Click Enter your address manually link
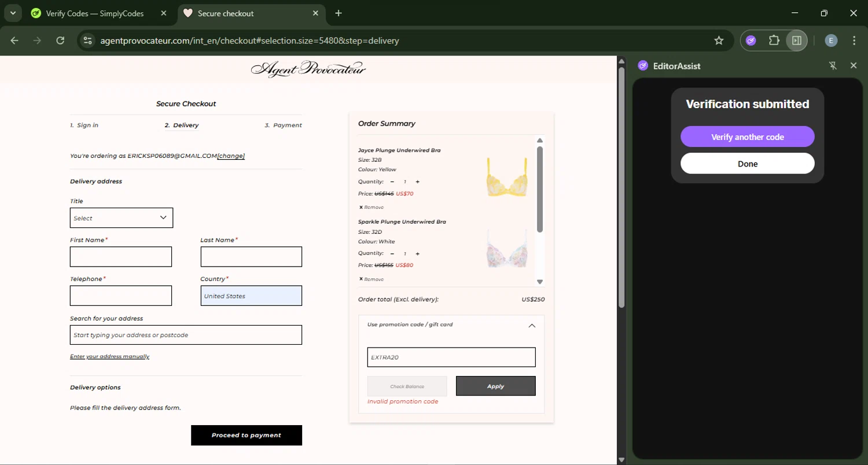 110,356
